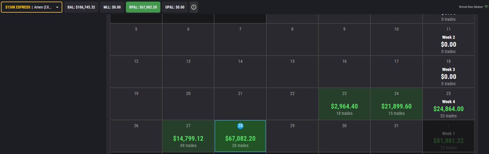Select empty calendar day 12
This screenshot has width=489, height=154.
pos(136,72)
